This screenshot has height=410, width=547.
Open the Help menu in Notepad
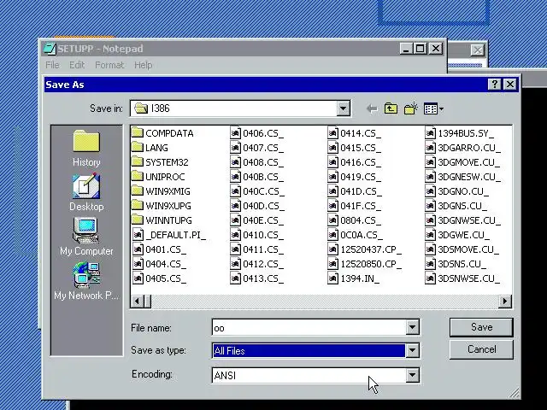point(143,65)
